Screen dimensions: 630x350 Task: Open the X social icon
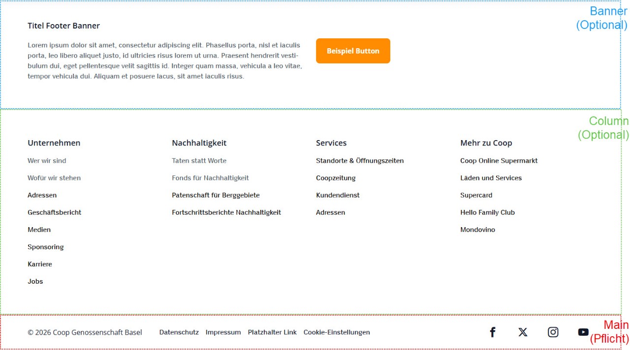523,332
